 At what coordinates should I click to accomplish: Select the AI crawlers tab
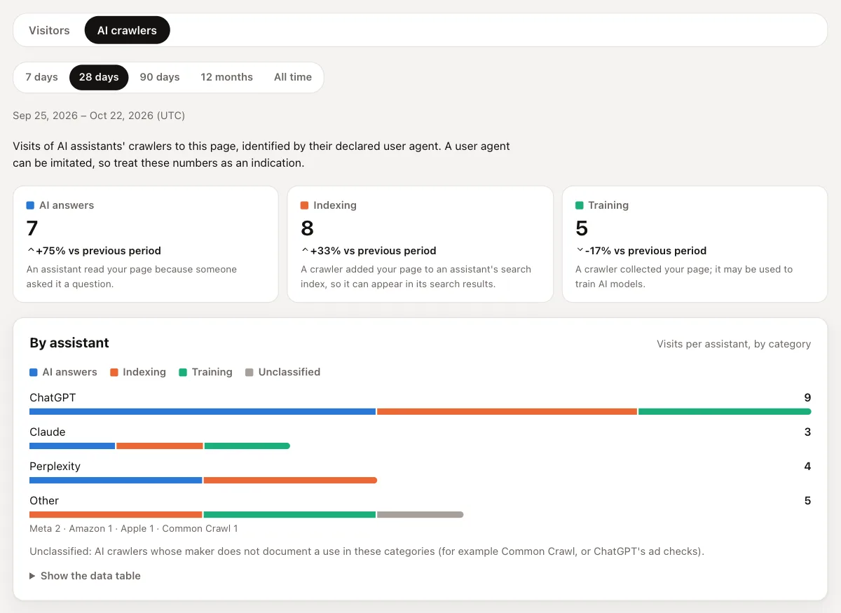(127, 30)
